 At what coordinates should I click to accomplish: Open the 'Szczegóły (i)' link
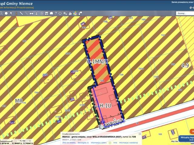coord(83,143)
